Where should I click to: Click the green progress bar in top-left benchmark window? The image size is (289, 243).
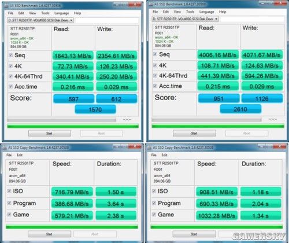click(73, 126)
